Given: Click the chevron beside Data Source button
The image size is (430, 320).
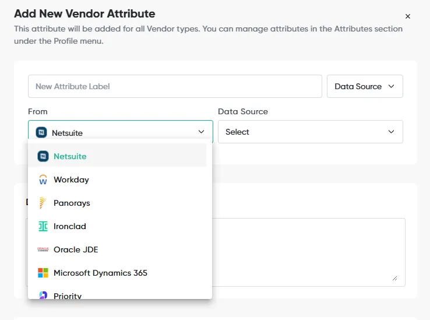Looking at the screenshot, I should [x=392, y=86].
